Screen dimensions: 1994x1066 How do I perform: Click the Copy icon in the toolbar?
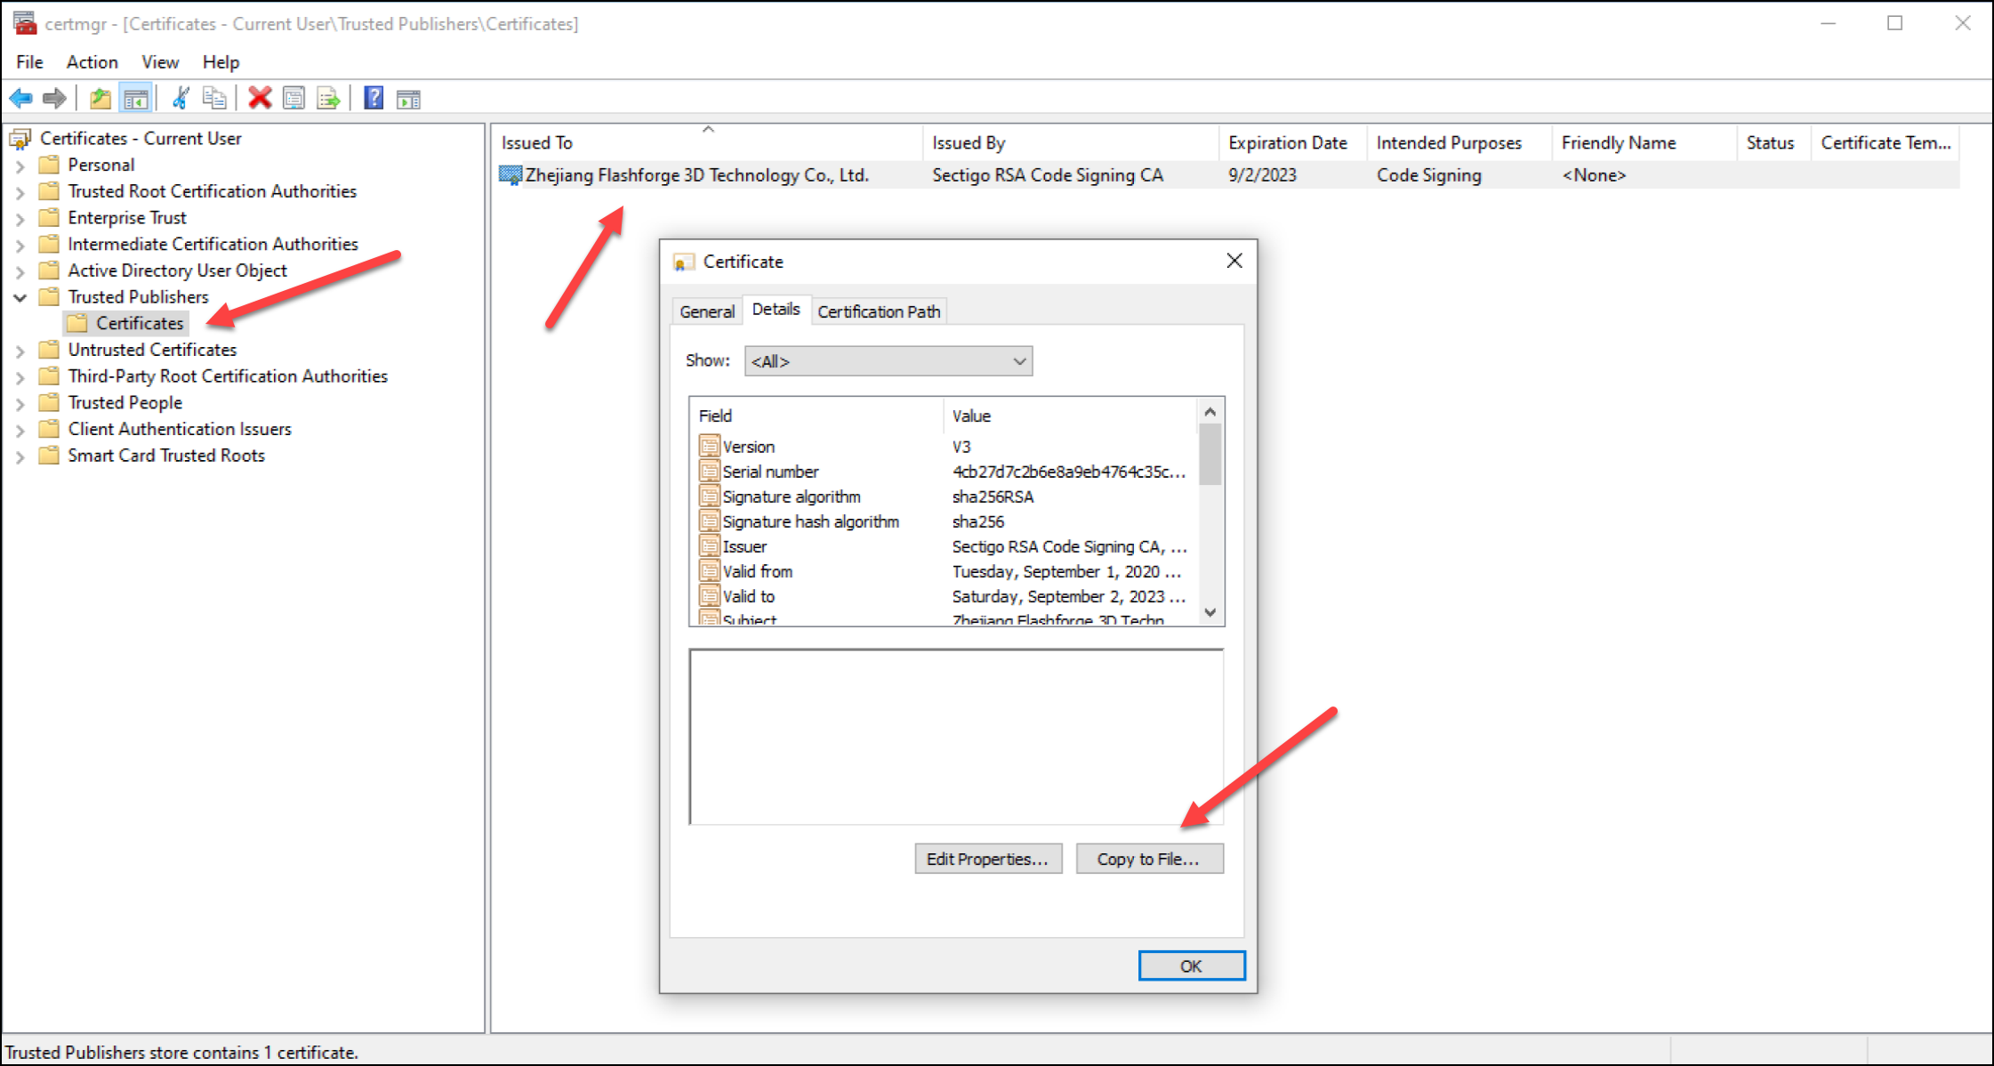click(x=214, y=98)
